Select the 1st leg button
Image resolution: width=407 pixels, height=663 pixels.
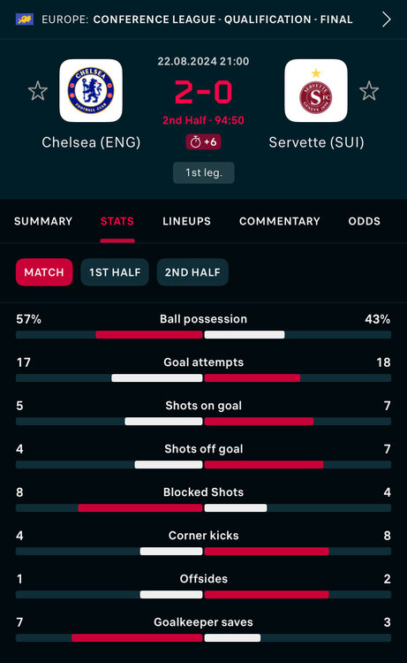[x=203, y=172]
